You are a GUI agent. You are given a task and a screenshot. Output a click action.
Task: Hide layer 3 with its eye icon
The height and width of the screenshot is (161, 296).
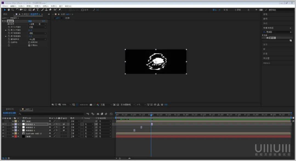[3, 127]
